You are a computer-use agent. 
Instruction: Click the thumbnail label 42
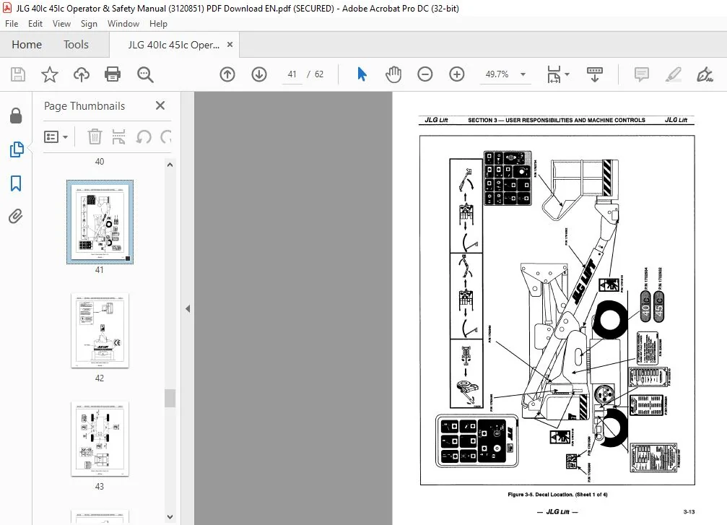pyautogui.click(x=99, y=378)
